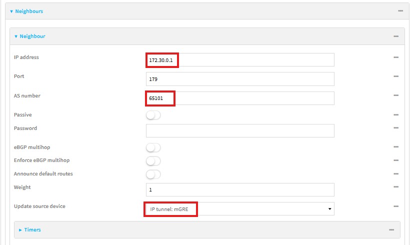410x245 pixels.
Task: Click into the Password field
Action: tap(239, 130)
